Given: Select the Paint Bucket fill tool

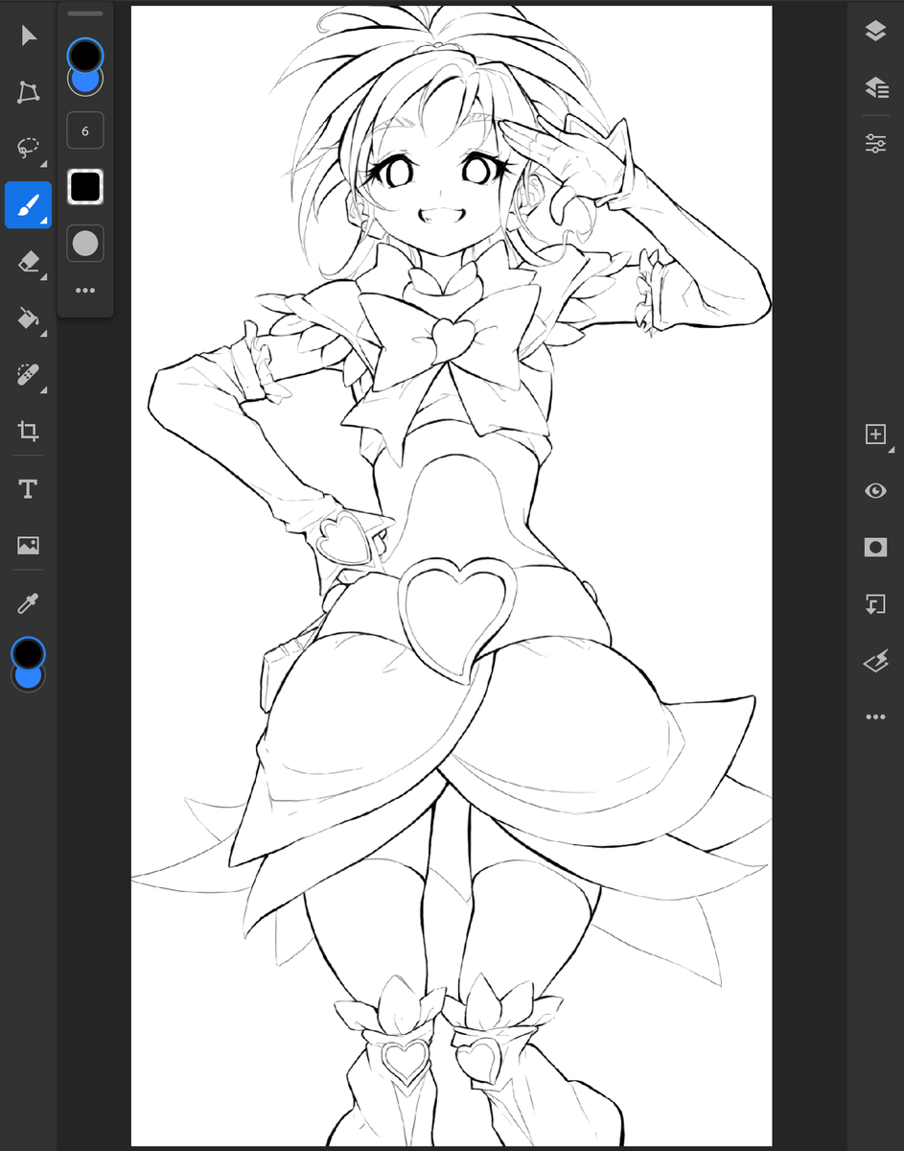Looking at the screenshot, I should pyautogui.click(x=29, y=318).
